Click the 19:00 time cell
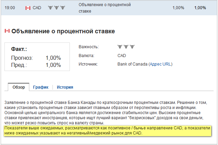The height and width of the screenshot is (145, 218). point(10,8)
